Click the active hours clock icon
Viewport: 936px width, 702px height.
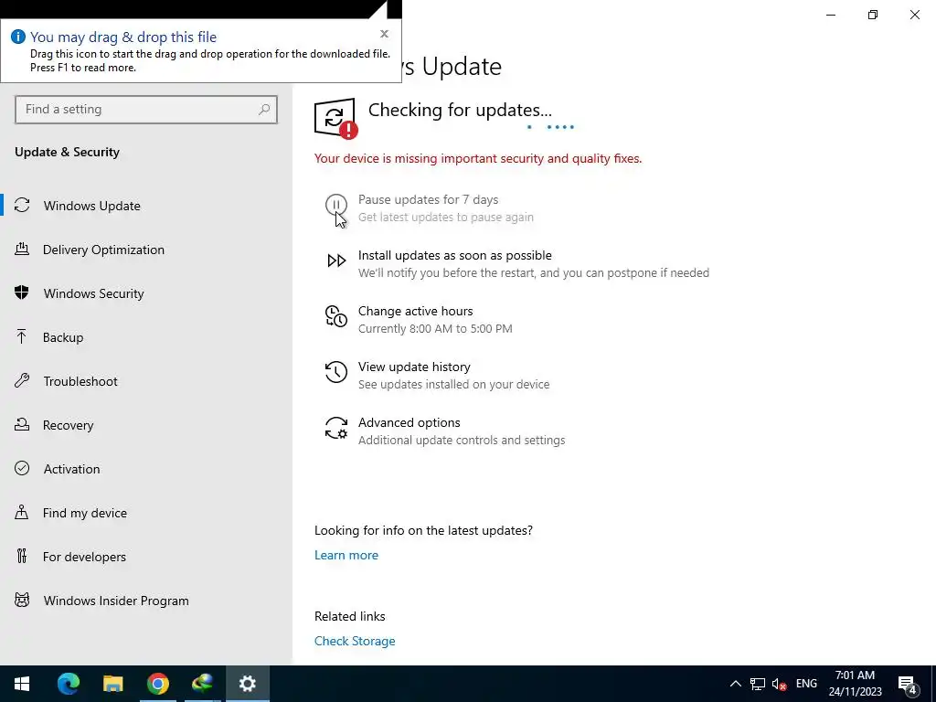[x=336, y=316]
